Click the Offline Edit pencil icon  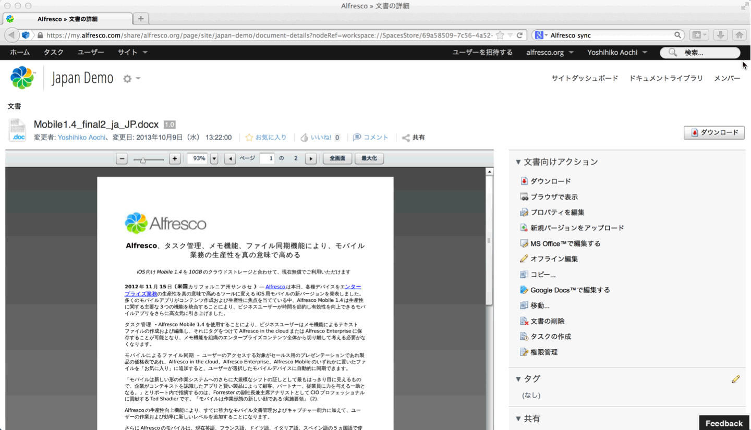tap(524, 259)
